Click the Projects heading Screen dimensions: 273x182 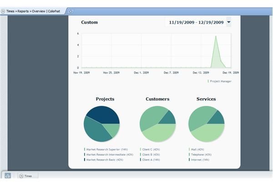tap(105, 99)
